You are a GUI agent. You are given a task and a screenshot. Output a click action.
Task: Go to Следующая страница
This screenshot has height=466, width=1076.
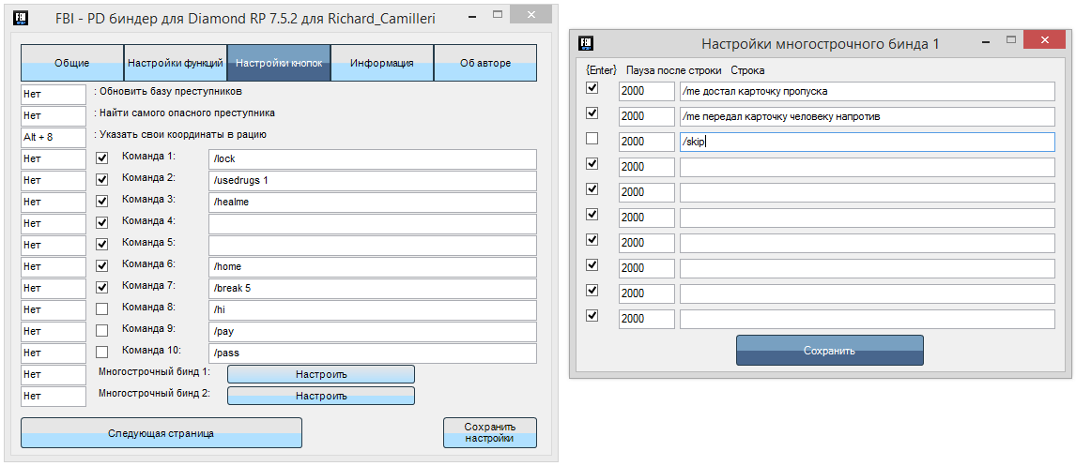pyautogui.click(x=161, y=433)
